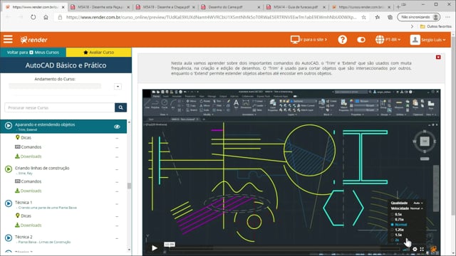Enter fullscreen on the video player

[x=422, y=249]
